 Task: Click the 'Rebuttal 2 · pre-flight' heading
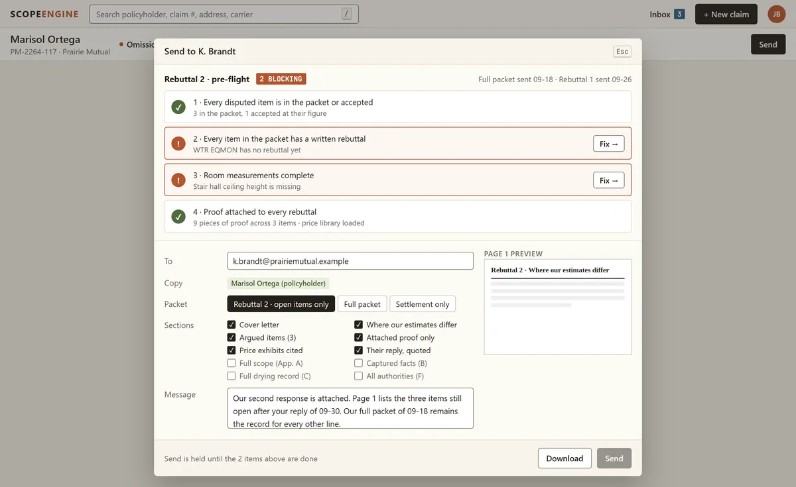[x=207, y=79]
